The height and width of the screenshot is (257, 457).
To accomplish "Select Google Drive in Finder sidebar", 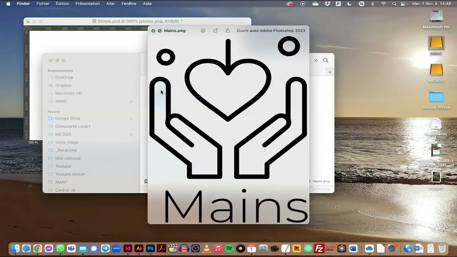I will 67,119.
